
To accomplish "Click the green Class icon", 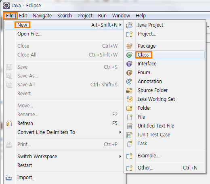I will tap(129, 55).
